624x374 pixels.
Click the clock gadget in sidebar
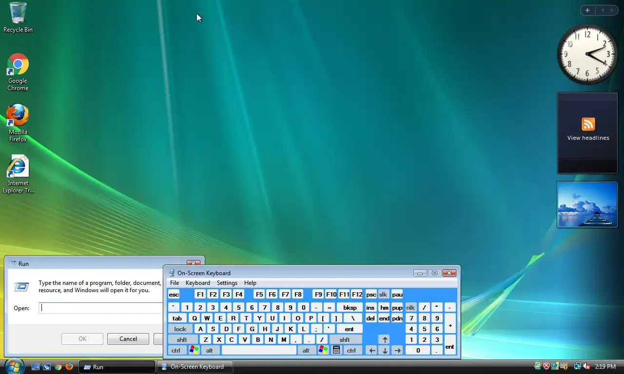587,54
